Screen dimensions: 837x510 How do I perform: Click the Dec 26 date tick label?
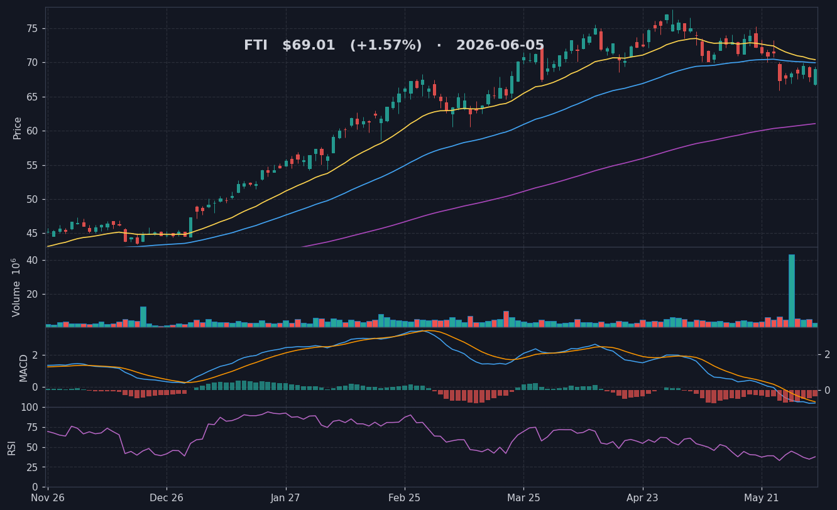167,498
